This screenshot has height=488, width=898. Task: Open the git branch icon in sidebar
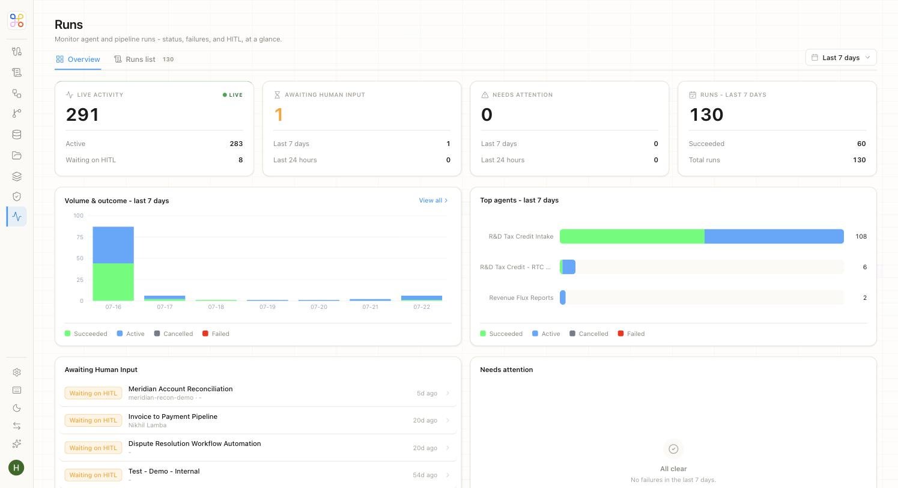coord(17,114)
